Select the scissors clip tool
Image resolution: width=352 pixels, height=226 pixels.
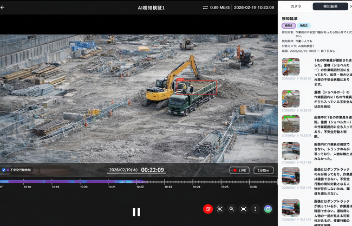coord(220,209)
